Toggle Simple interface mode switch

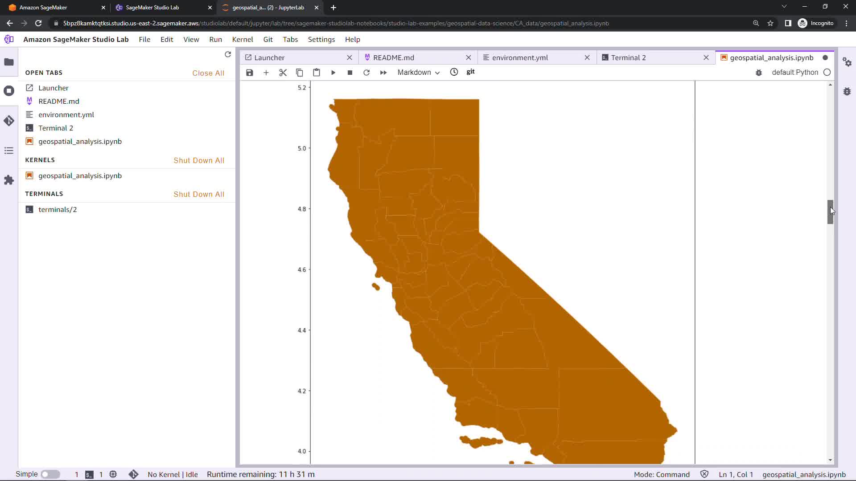point(50,474)
